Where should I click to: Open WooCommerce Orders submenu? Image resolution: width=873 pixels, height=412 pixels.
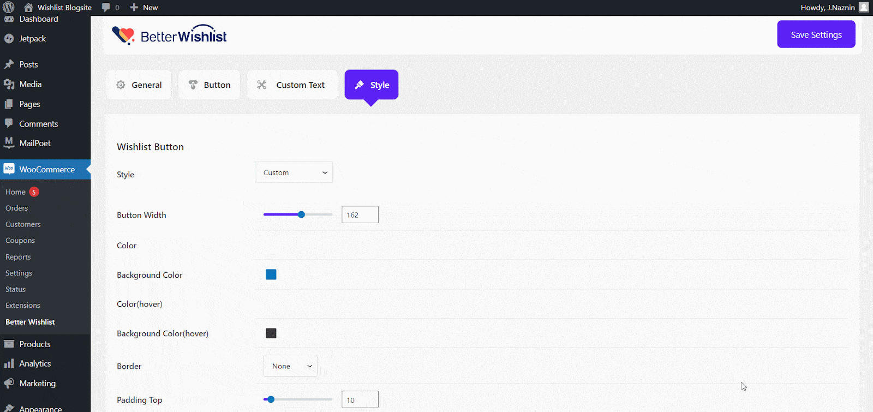17,208
